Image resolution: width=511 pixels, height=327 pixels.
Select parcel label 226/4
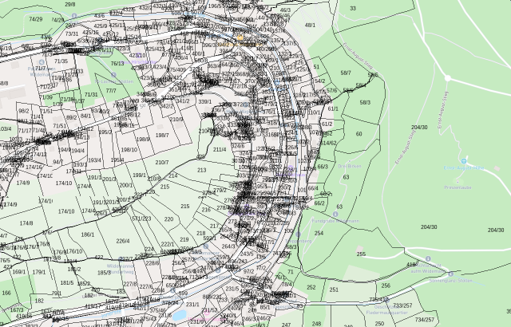pos(123,241)
